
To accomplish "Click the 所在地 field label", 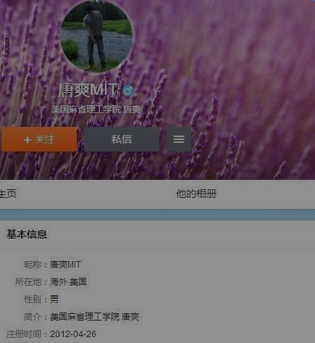I will pyautogui.click(x=28, y=282).
